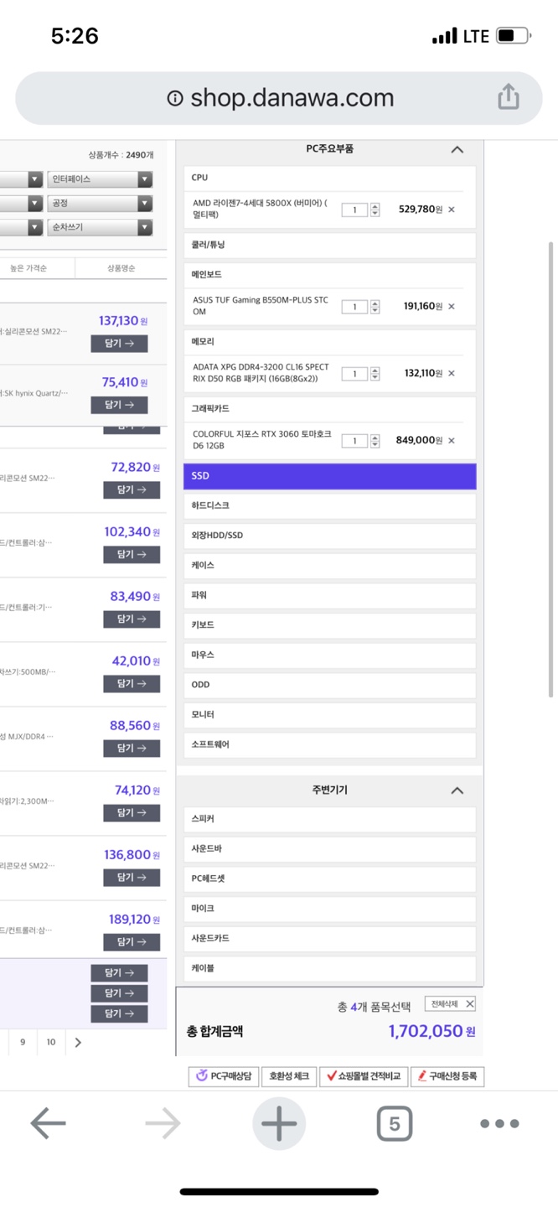Open the 공정 filter dropdown
The height and width of the screenshot is (1207, 558).
click(100, 204)
